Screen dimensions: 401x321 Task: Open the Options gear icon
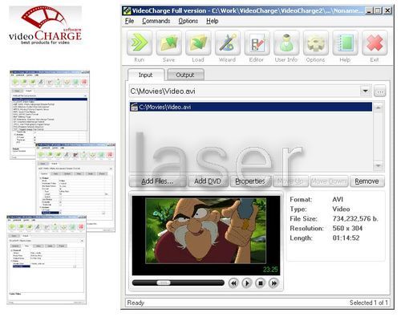[x=316, y=43]
